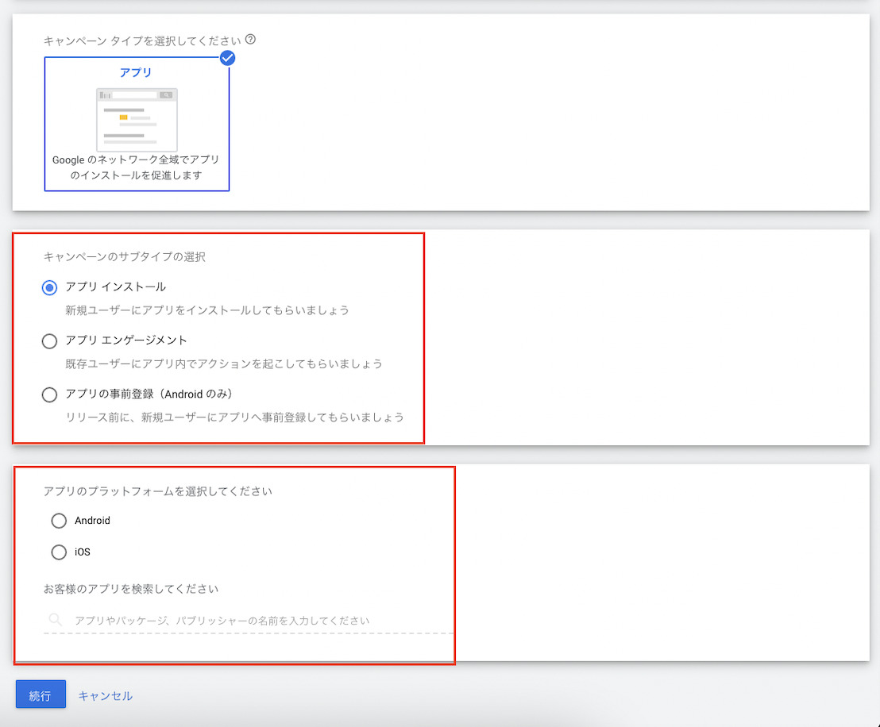
Task: Click the 既存ユーザー engagement description text
Action: pos(223,363)
